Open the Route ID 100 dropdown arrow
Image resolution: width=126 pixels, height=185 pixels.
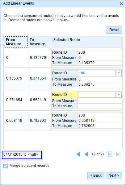119,73
